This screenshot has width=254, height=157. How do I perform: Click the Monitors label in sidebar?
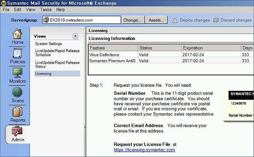(18, 81)
